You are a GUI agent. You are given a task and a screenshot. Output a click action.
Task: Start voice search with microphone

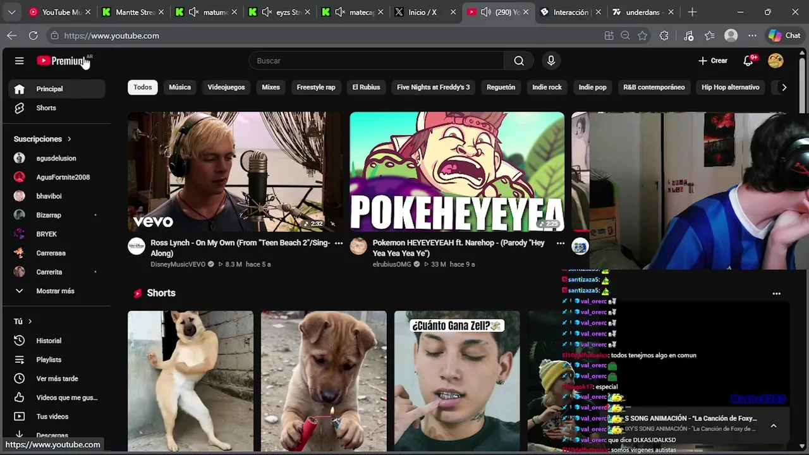click(x=551, y=61)
